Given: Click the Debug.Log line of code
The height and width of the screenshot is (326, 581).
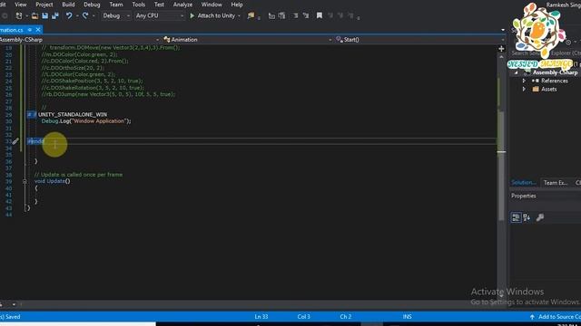Looking at the screenshot, I should tap(86, 120).
